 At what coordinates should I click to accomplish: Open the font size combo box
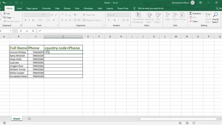46,15
